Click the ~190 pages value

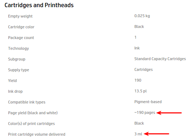[145, 113]
